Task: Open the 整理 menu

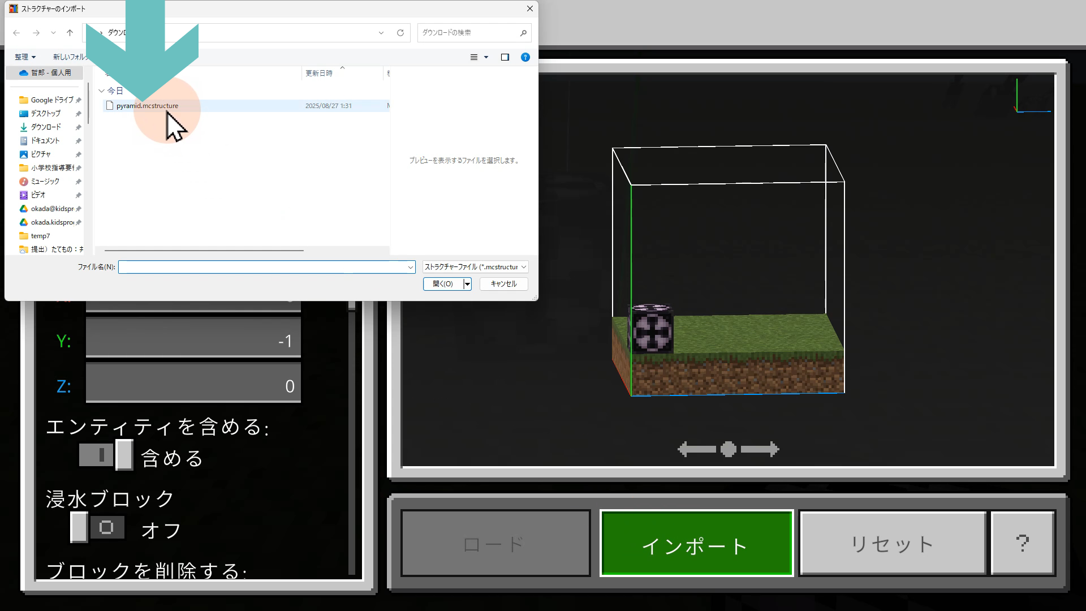Action: pos(25,57)
